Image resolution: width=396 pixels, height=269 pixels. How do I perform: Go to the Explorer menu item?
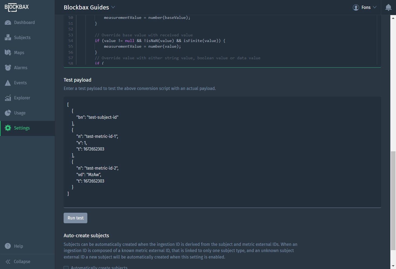click(22, 98)
